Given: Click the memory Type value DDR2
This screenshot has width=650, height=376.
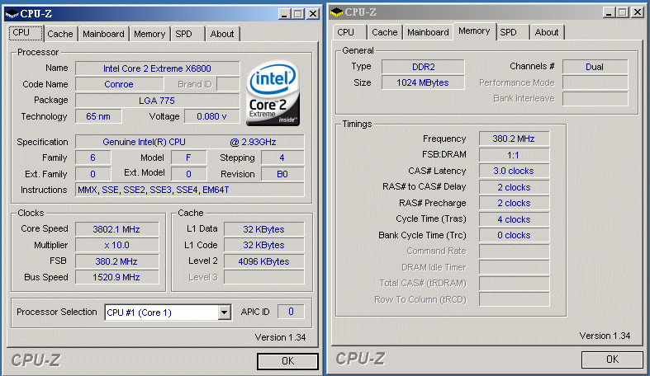Looking at the screenshot, I should point(423,67).
